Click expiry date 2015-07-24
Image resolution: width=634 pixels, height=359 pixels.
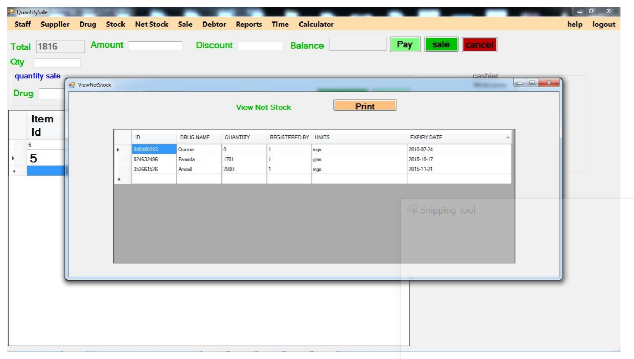tap(459, 149)
